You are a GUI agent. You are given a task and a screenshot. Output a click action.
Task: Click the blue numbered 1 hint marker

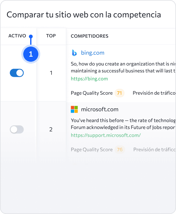click(31, 54)
